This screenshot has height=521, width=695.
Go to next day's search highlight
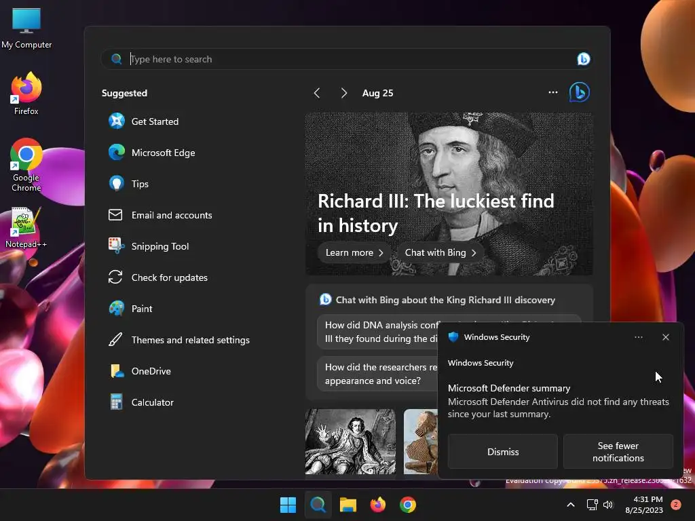(x=343, y=93)
